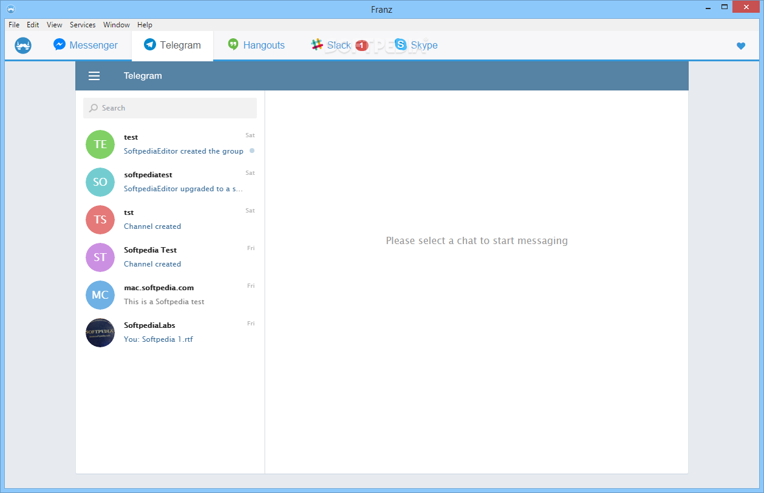
Task: Open the Edit menu
Action: coord(33,25)
